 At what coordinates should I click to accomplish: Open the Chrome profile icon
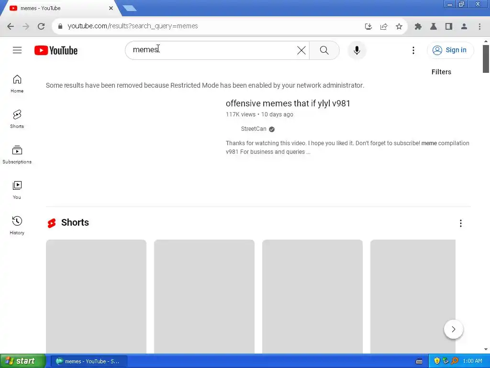click(464, 27)
